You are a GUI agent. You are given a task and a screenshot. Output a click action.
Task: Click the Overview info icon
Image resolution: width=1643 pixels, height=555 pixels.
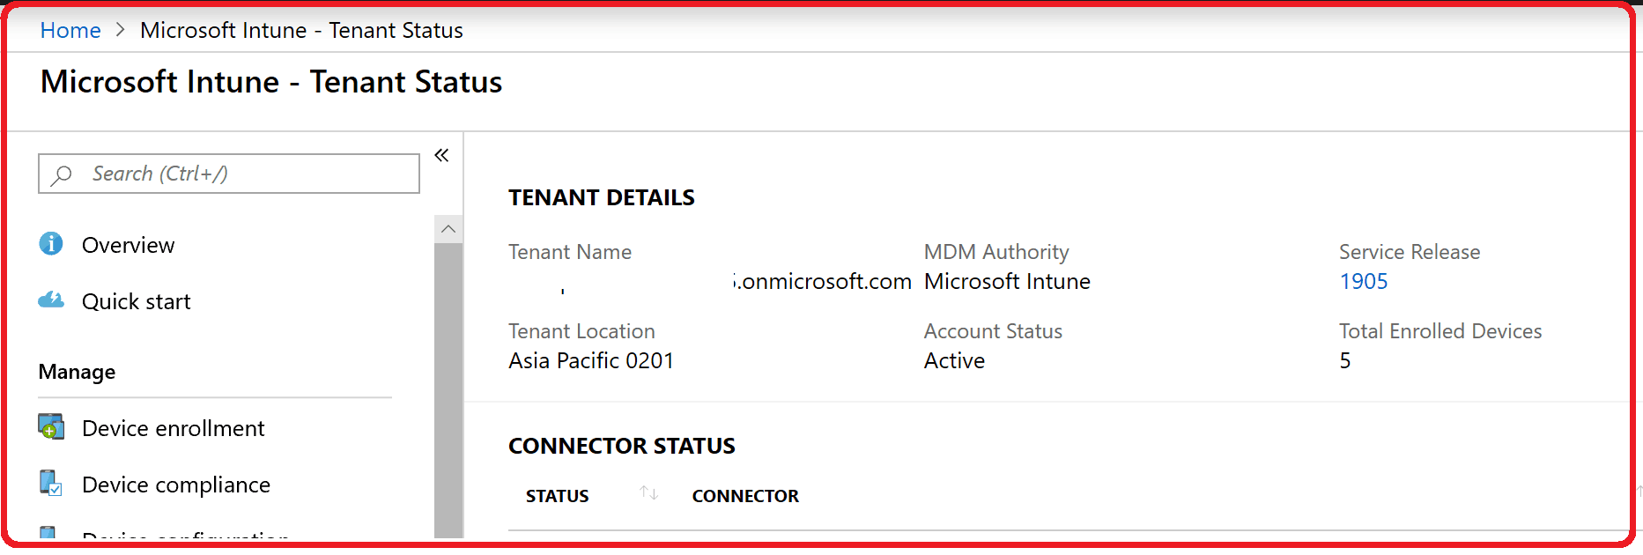pos(51,244)
